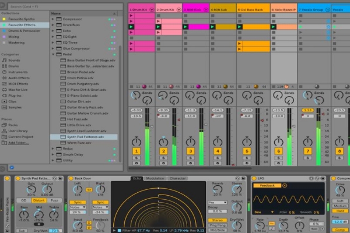Image resolution: width=350 pixels, height=233 pixels.
Task: Click the Add Folder link
Action: coord(18,143)
